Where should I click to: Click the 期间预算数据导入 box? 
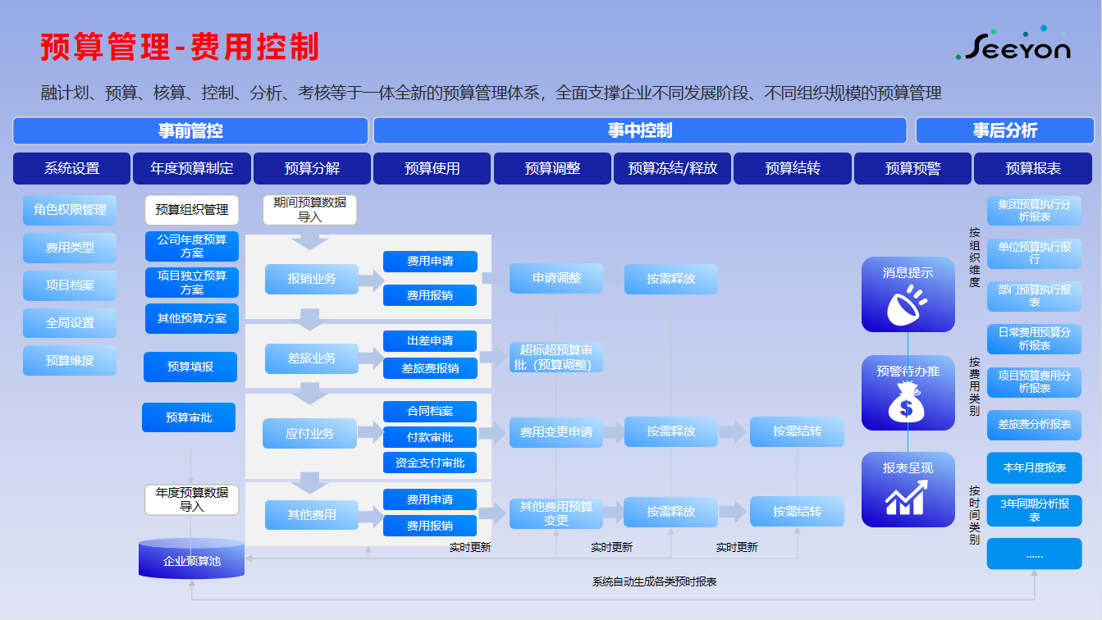tap(309, 210)
